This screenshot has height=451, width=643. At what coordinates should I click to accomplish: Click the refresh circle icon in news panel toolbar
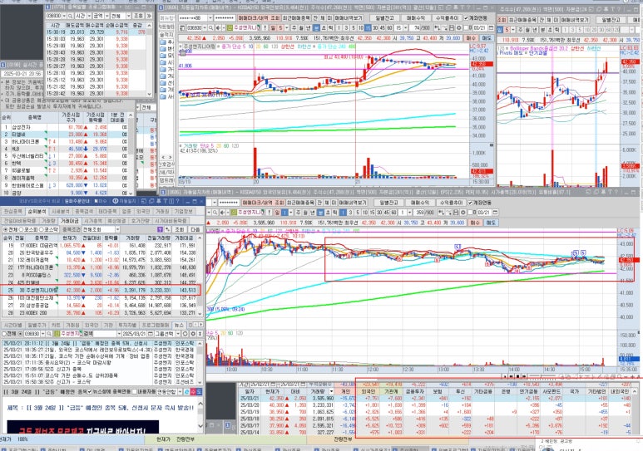[x=185, y=334]
